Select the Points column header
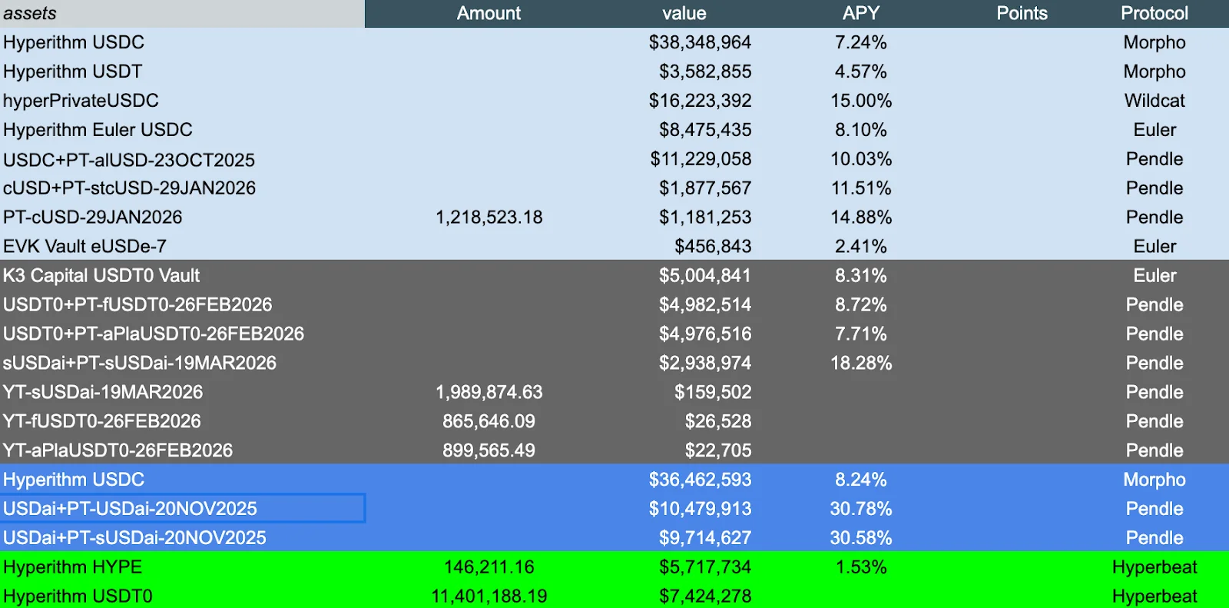Image resolution: width=1229 pixels, height=608 pixels. pos(1022,14)
